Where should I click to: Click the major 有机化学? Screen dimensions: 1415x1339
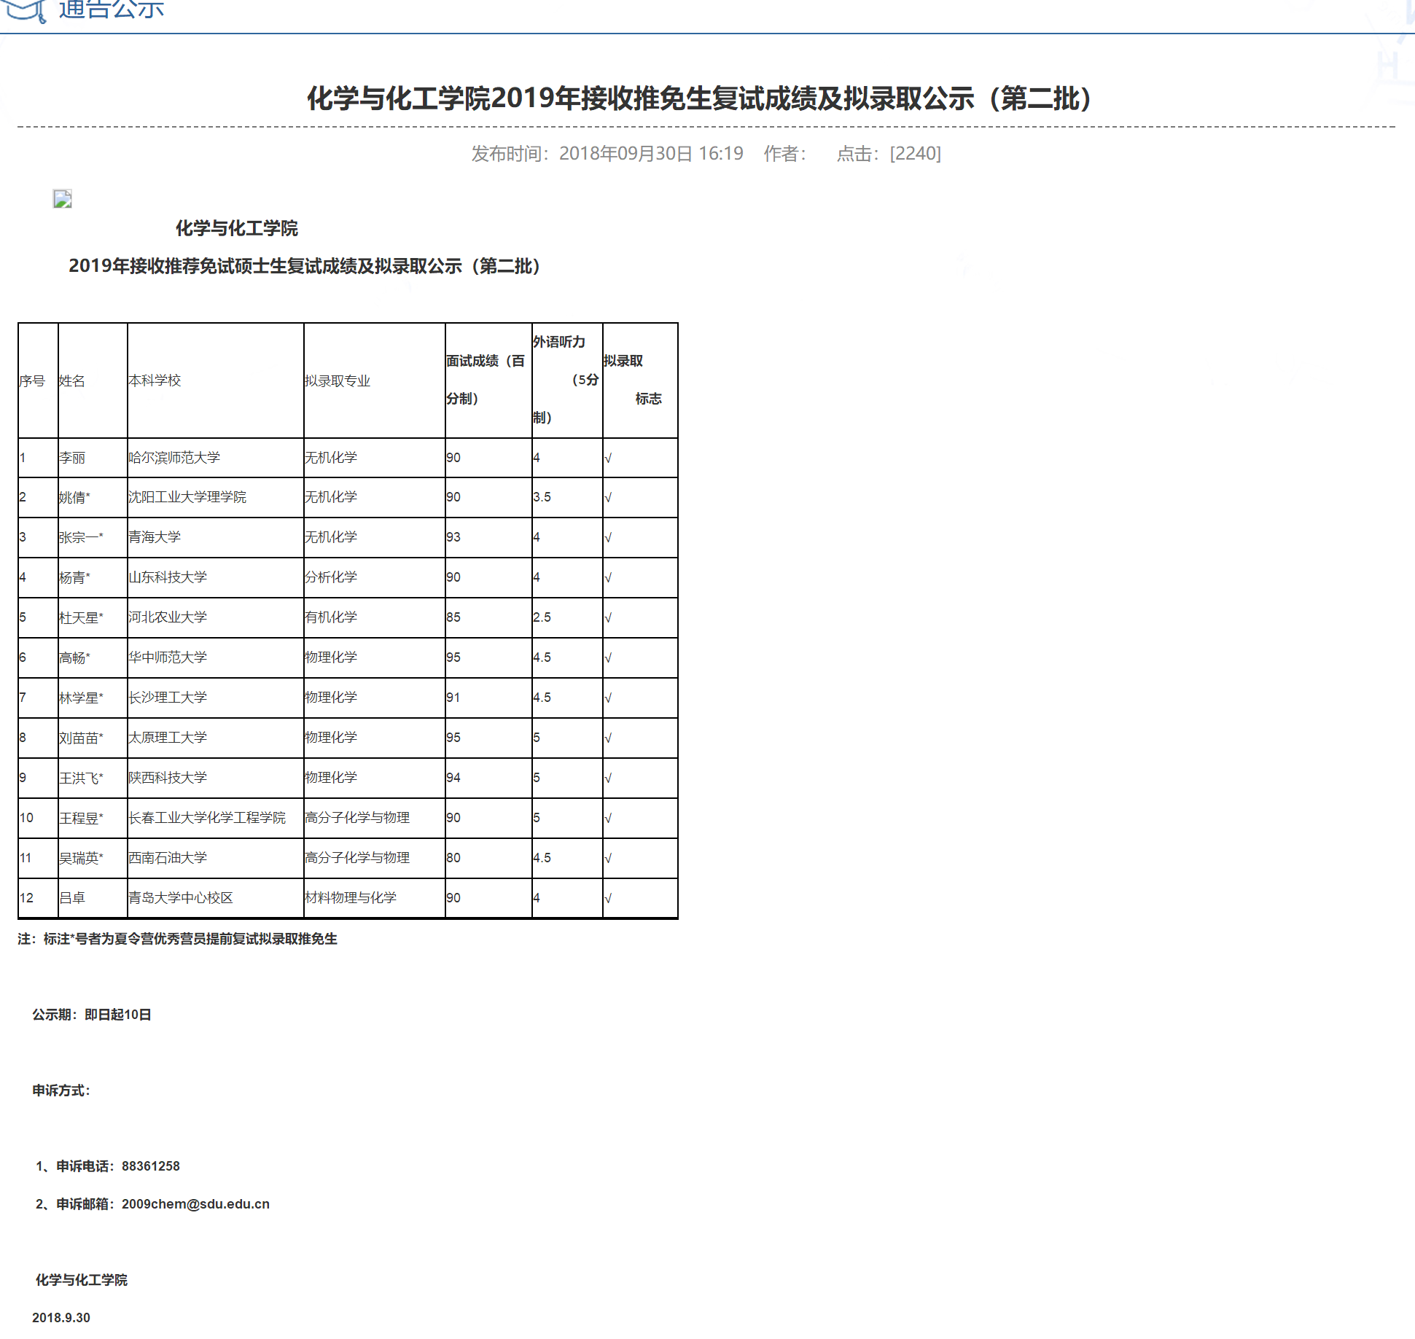(331, 617)
